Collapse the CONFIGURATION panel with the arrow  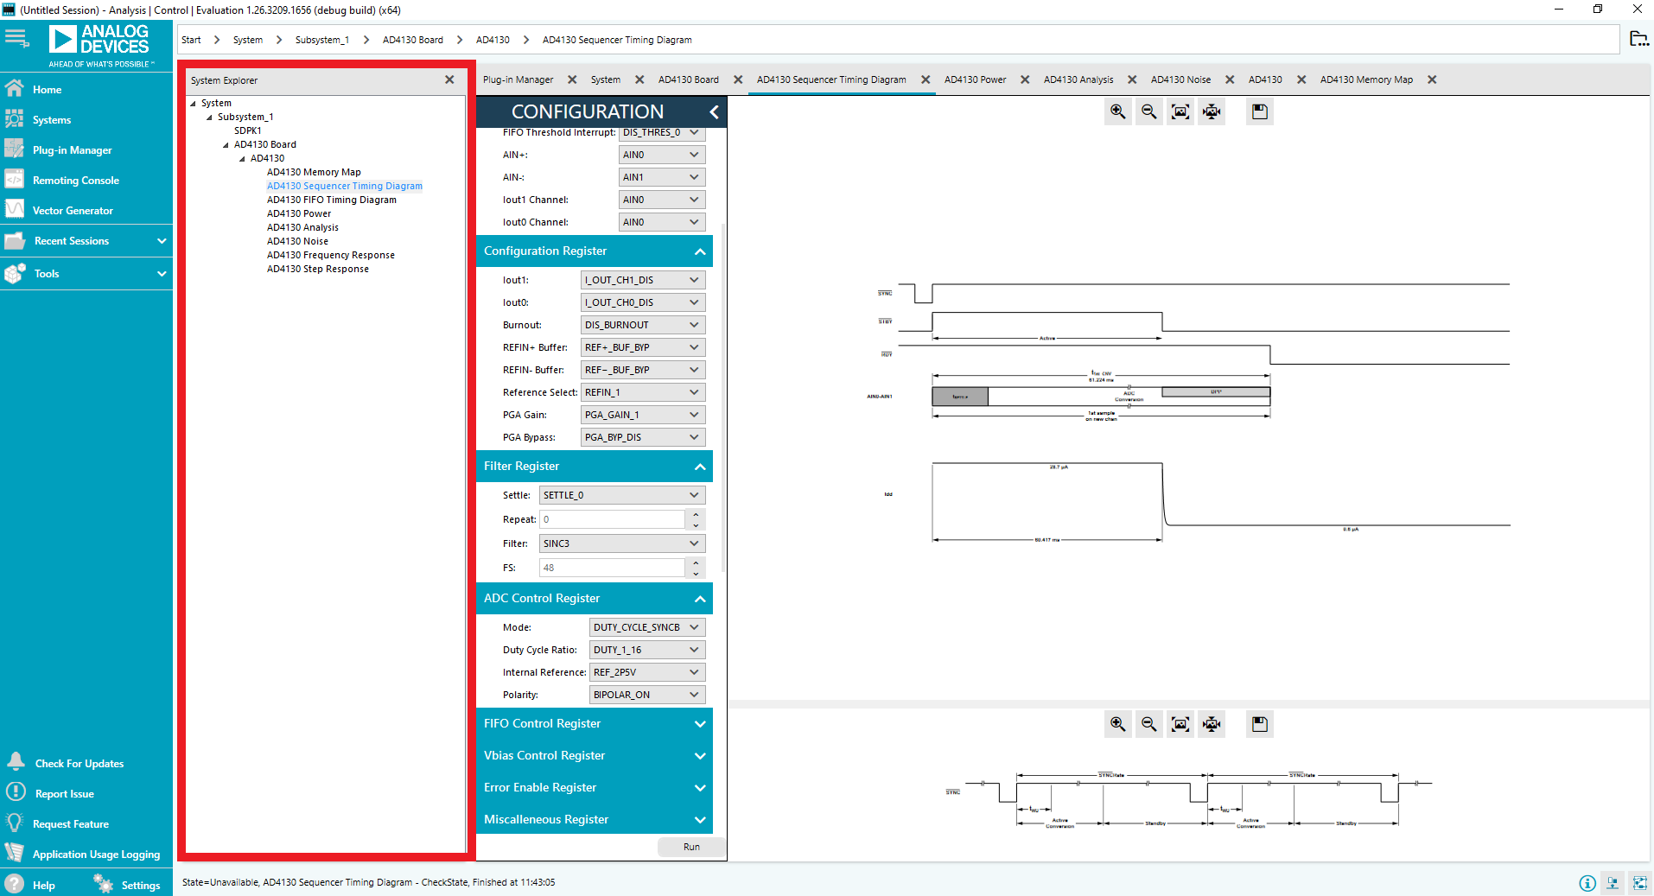click(714, 111)
